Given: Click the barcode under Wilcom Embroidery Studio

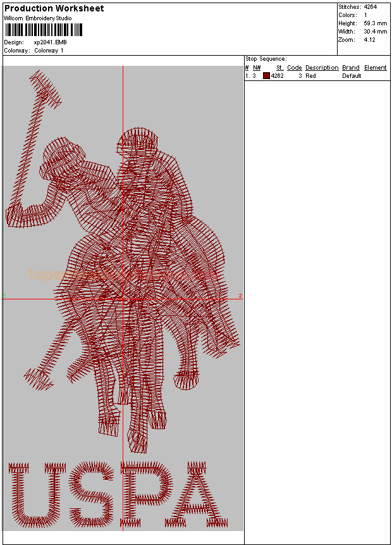Looking at the screenshot, I should 44,30.
